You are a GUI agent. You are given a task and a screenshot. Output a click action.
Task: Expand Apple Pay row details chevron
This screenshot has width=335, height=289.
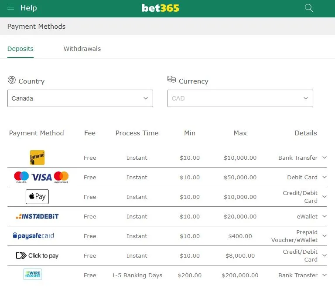click(x=325, y=197)
